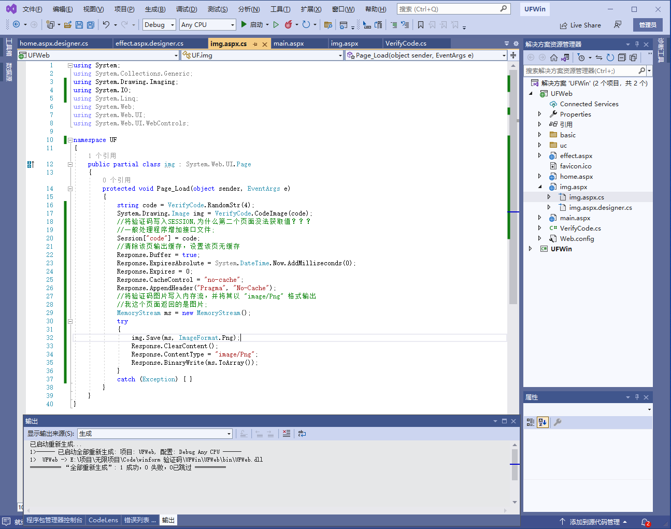Collapse the try block at line 30
The height and width of the screenshot is (529, 671).
point(70,321)
